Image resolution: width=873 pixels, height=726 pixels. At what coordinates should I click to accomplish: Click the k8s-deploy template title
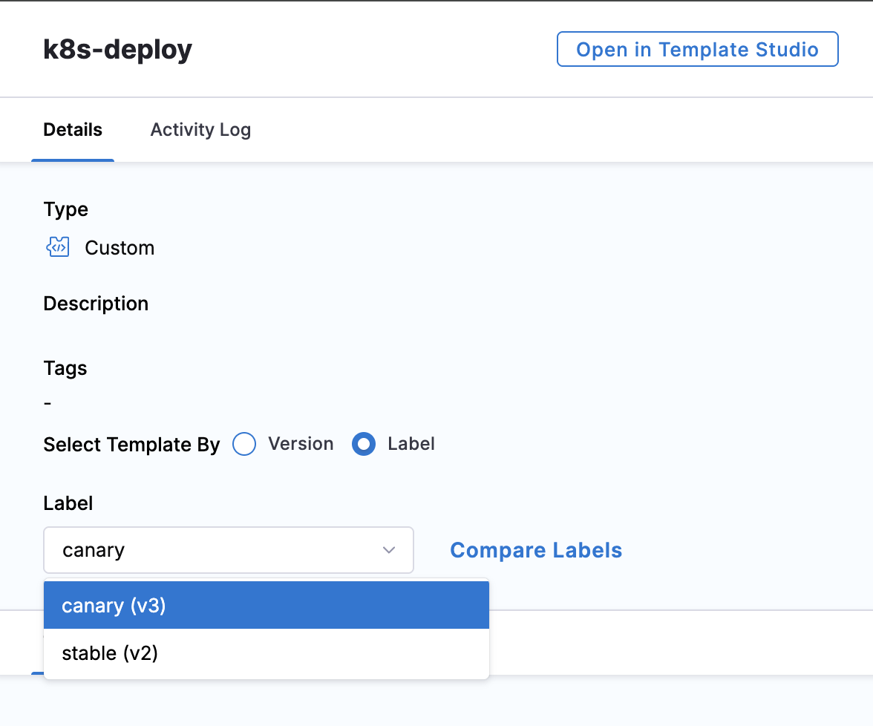tap(117, 50)
